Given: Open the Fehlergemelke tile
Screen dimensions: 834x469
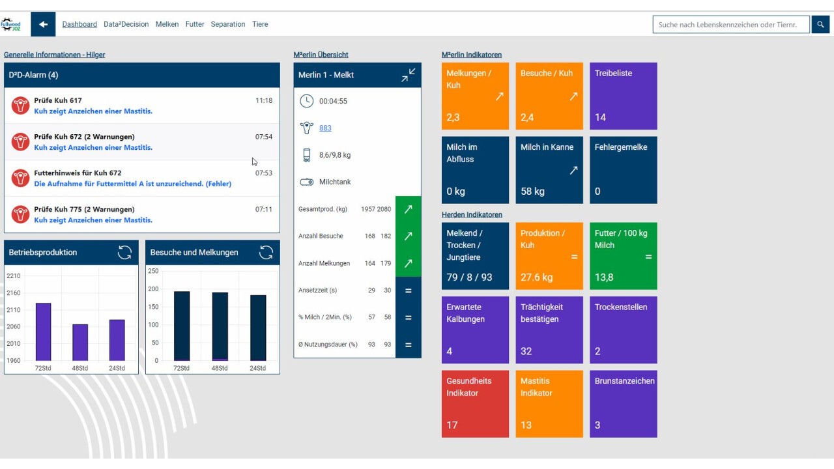Looking at the screenshot, I should point(624,170).
